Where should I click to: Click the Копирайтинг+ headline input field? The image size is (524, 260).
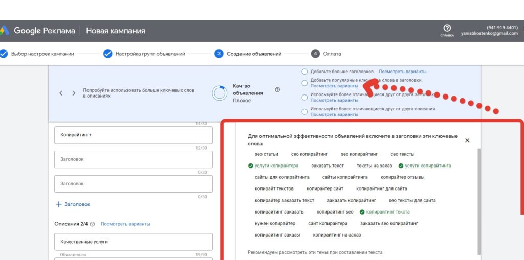pyautogui.click(x=133, y=135)
